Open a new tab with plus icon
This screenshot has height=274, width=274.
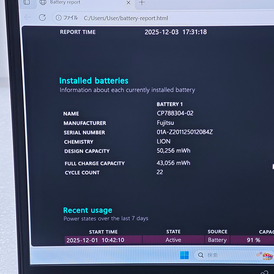coord(142,2)
